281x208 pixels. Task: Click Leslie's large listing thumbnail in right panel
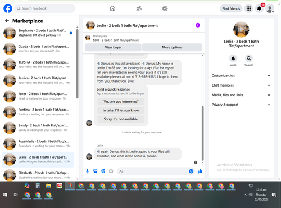(241, 30)
